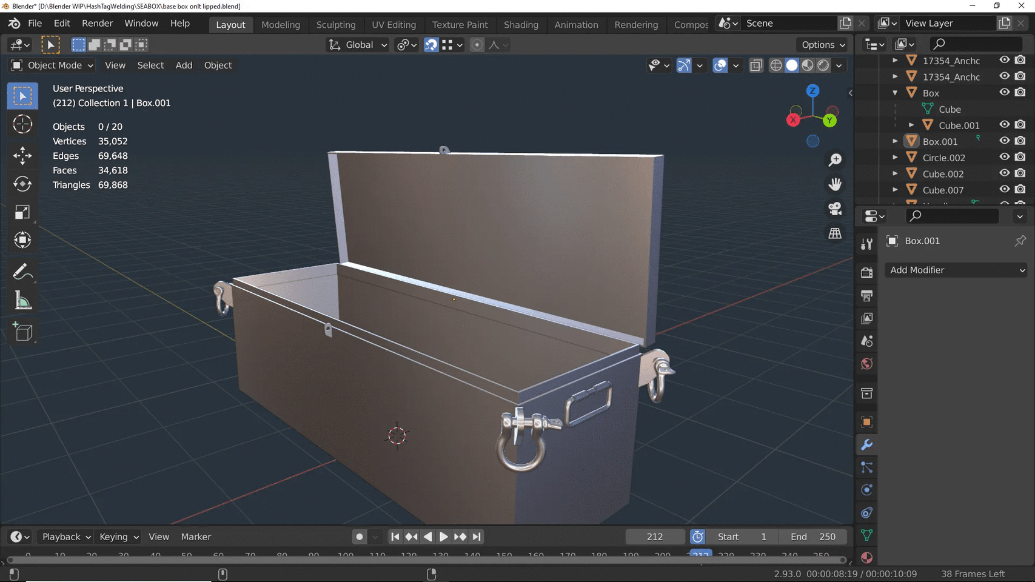Viewport: 1035px width, 582px height.
Task: Disable Cube.007 in renders camera icon
Action: click(1020, 190)
